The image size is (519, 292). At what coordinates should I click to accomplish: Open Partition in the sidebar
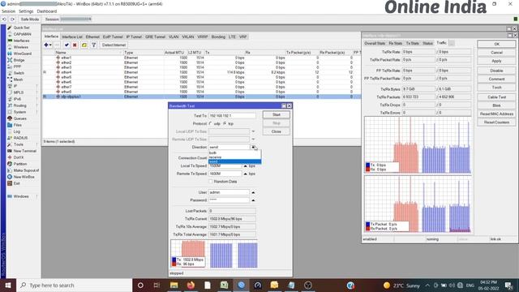[x=19, y=164]
